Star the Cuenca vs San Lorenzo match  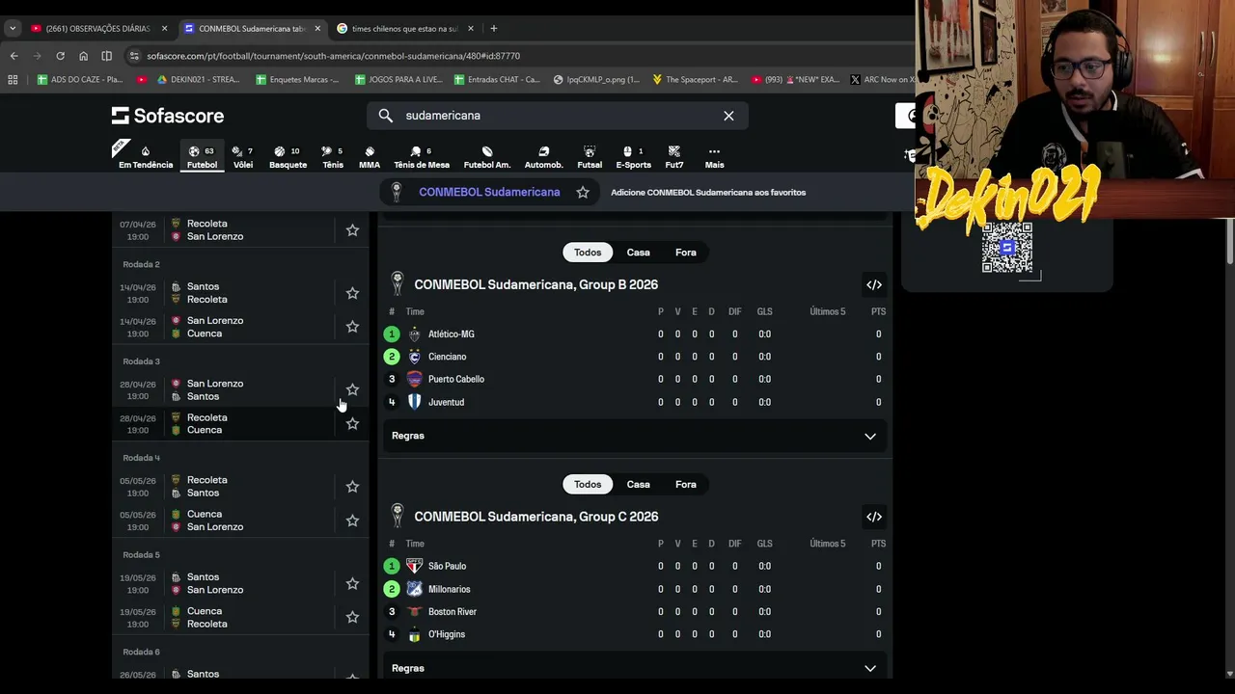(x=352, y=520)
